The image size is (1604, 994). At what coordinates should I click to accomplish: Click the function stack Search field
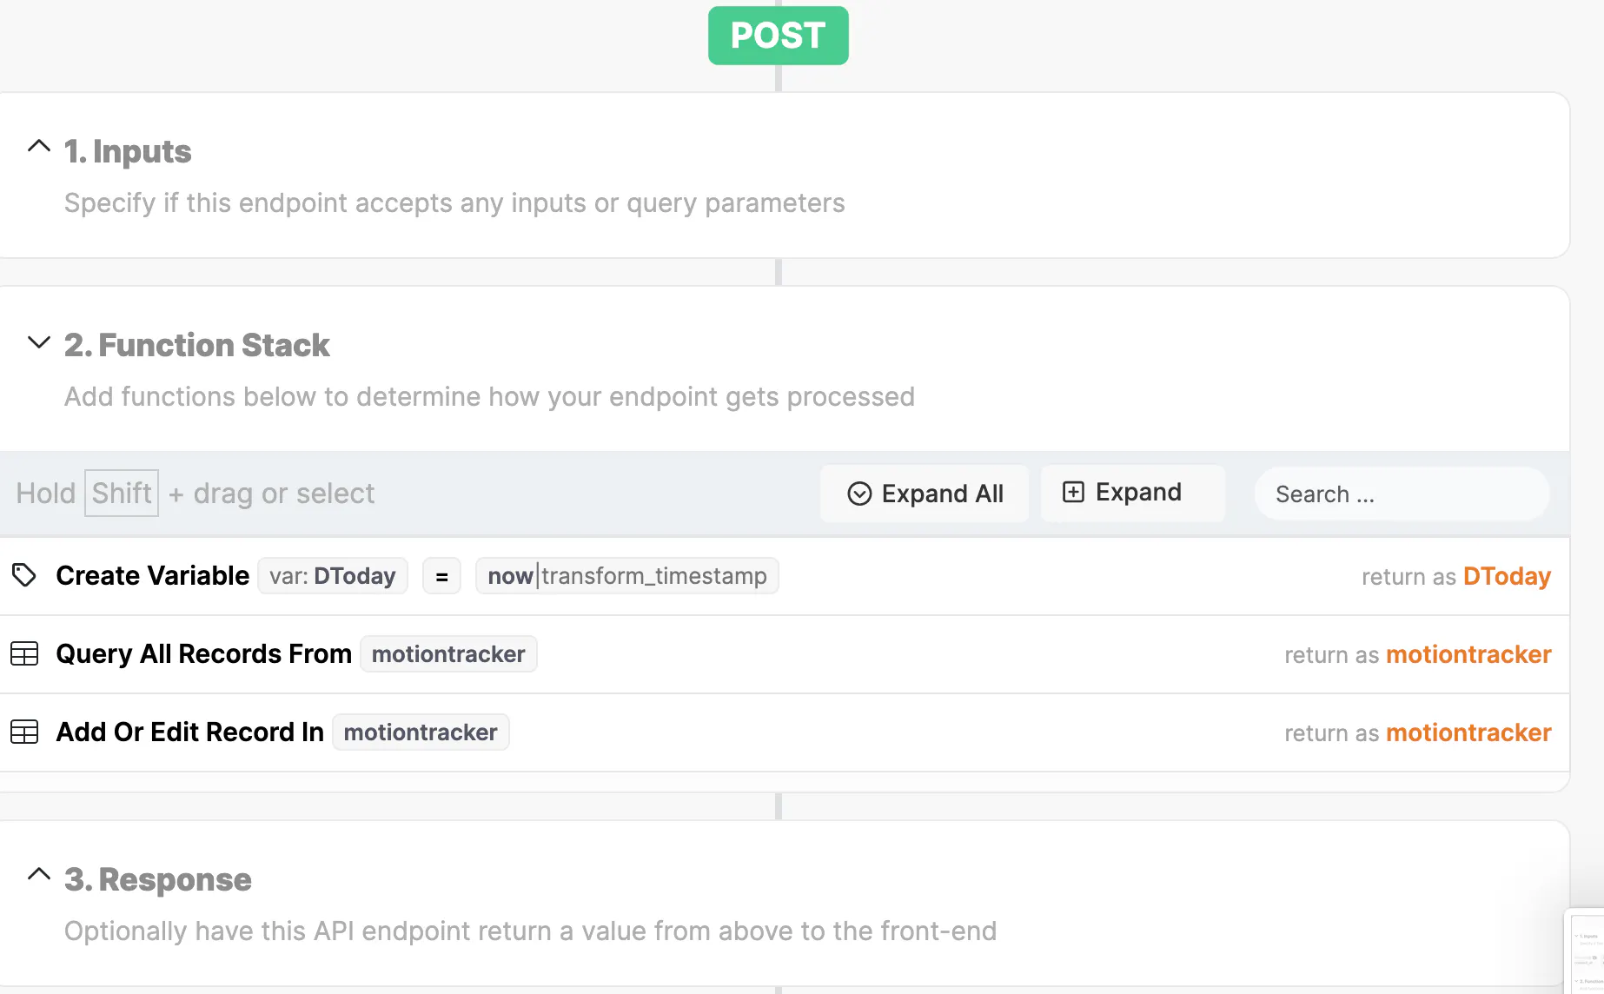(x=1401, y=494)
